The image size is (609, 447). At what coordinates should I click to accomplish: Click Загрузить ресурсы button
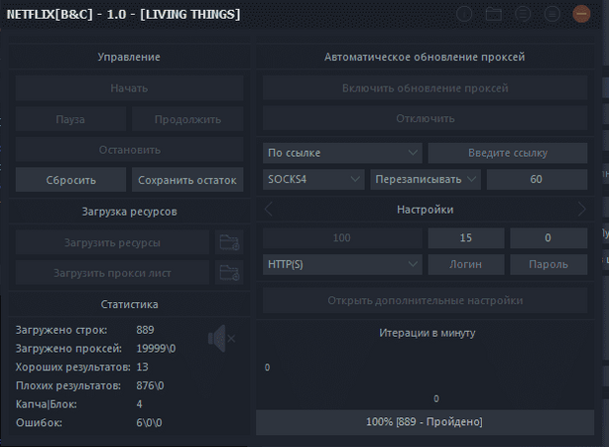pyautogui.click(x=112, y=242)
